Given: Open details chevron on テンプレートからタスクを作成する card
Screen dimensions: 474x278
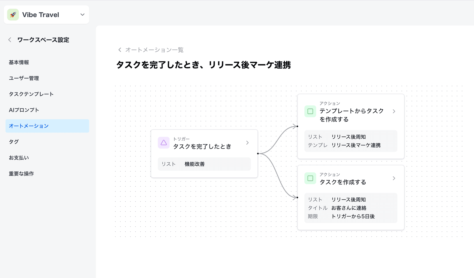Looking at the screenshot, I should (394, 111).
